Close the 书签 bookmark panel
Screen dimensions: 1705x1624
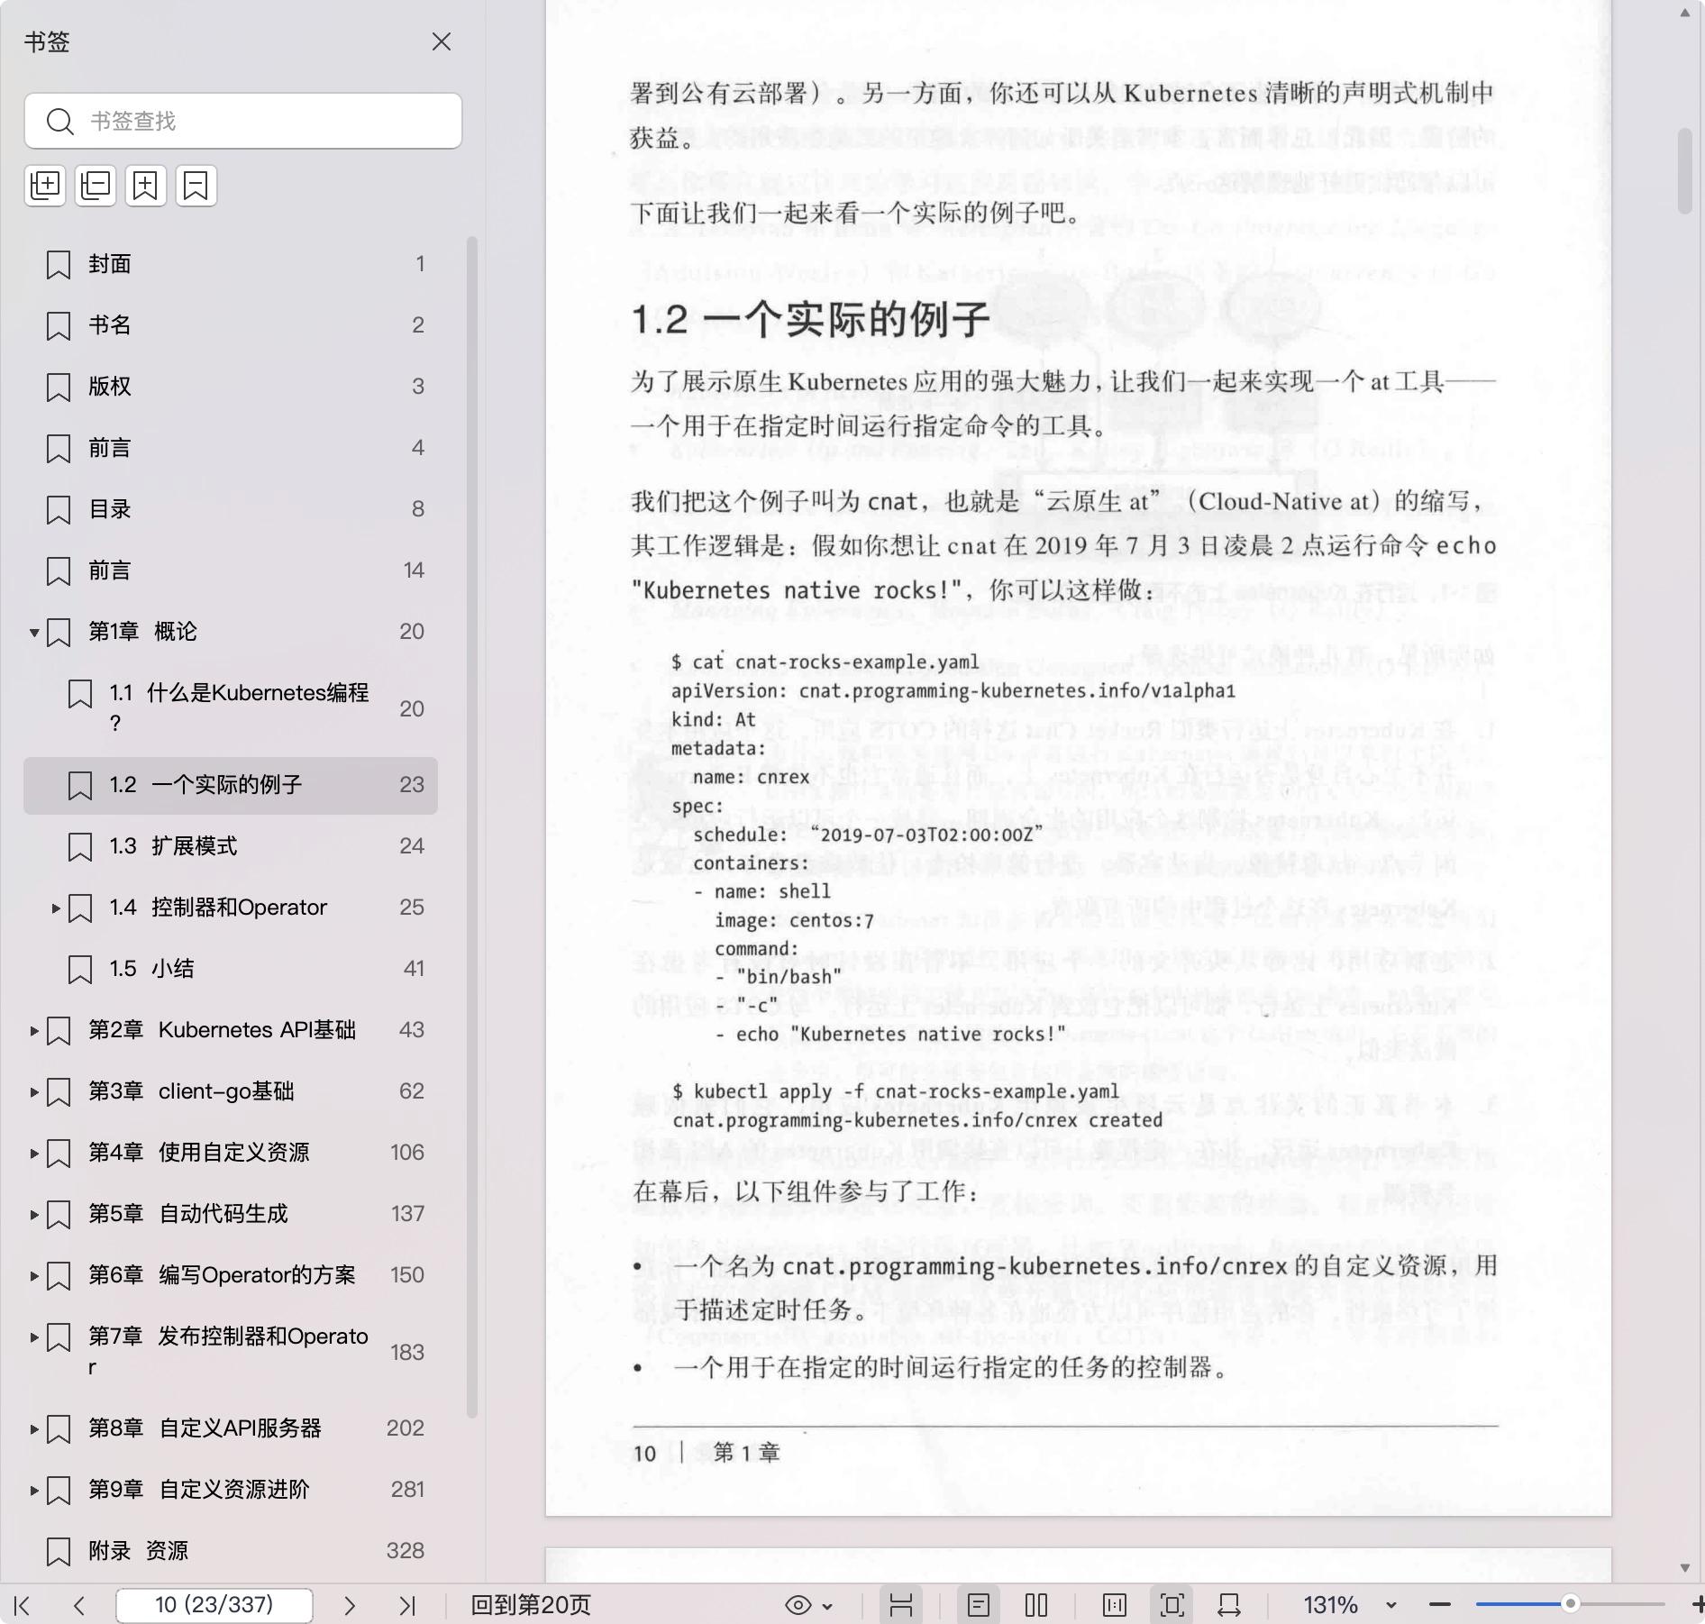pos(441,42)
